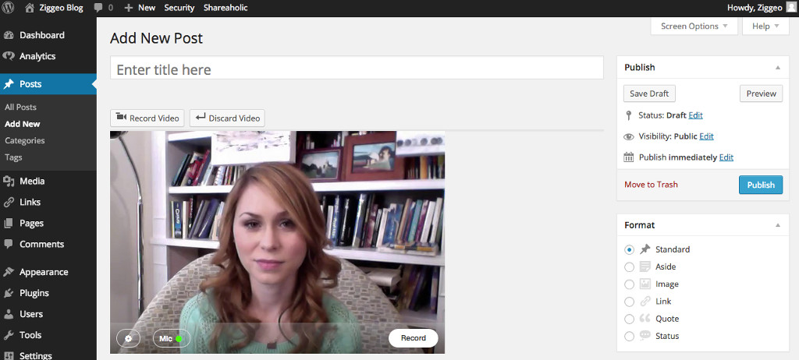
Task: Click the Plugins plug icon
Action: 8,293
